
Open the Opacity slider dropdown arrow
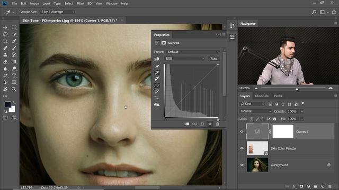302,111
